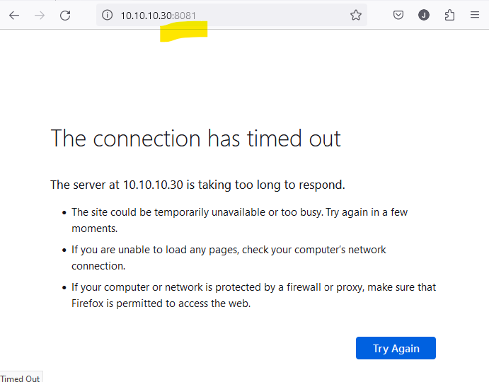This screenshot has width=489, height=382.
Task: Save the page to Pocket
Action: click(398, 16)
